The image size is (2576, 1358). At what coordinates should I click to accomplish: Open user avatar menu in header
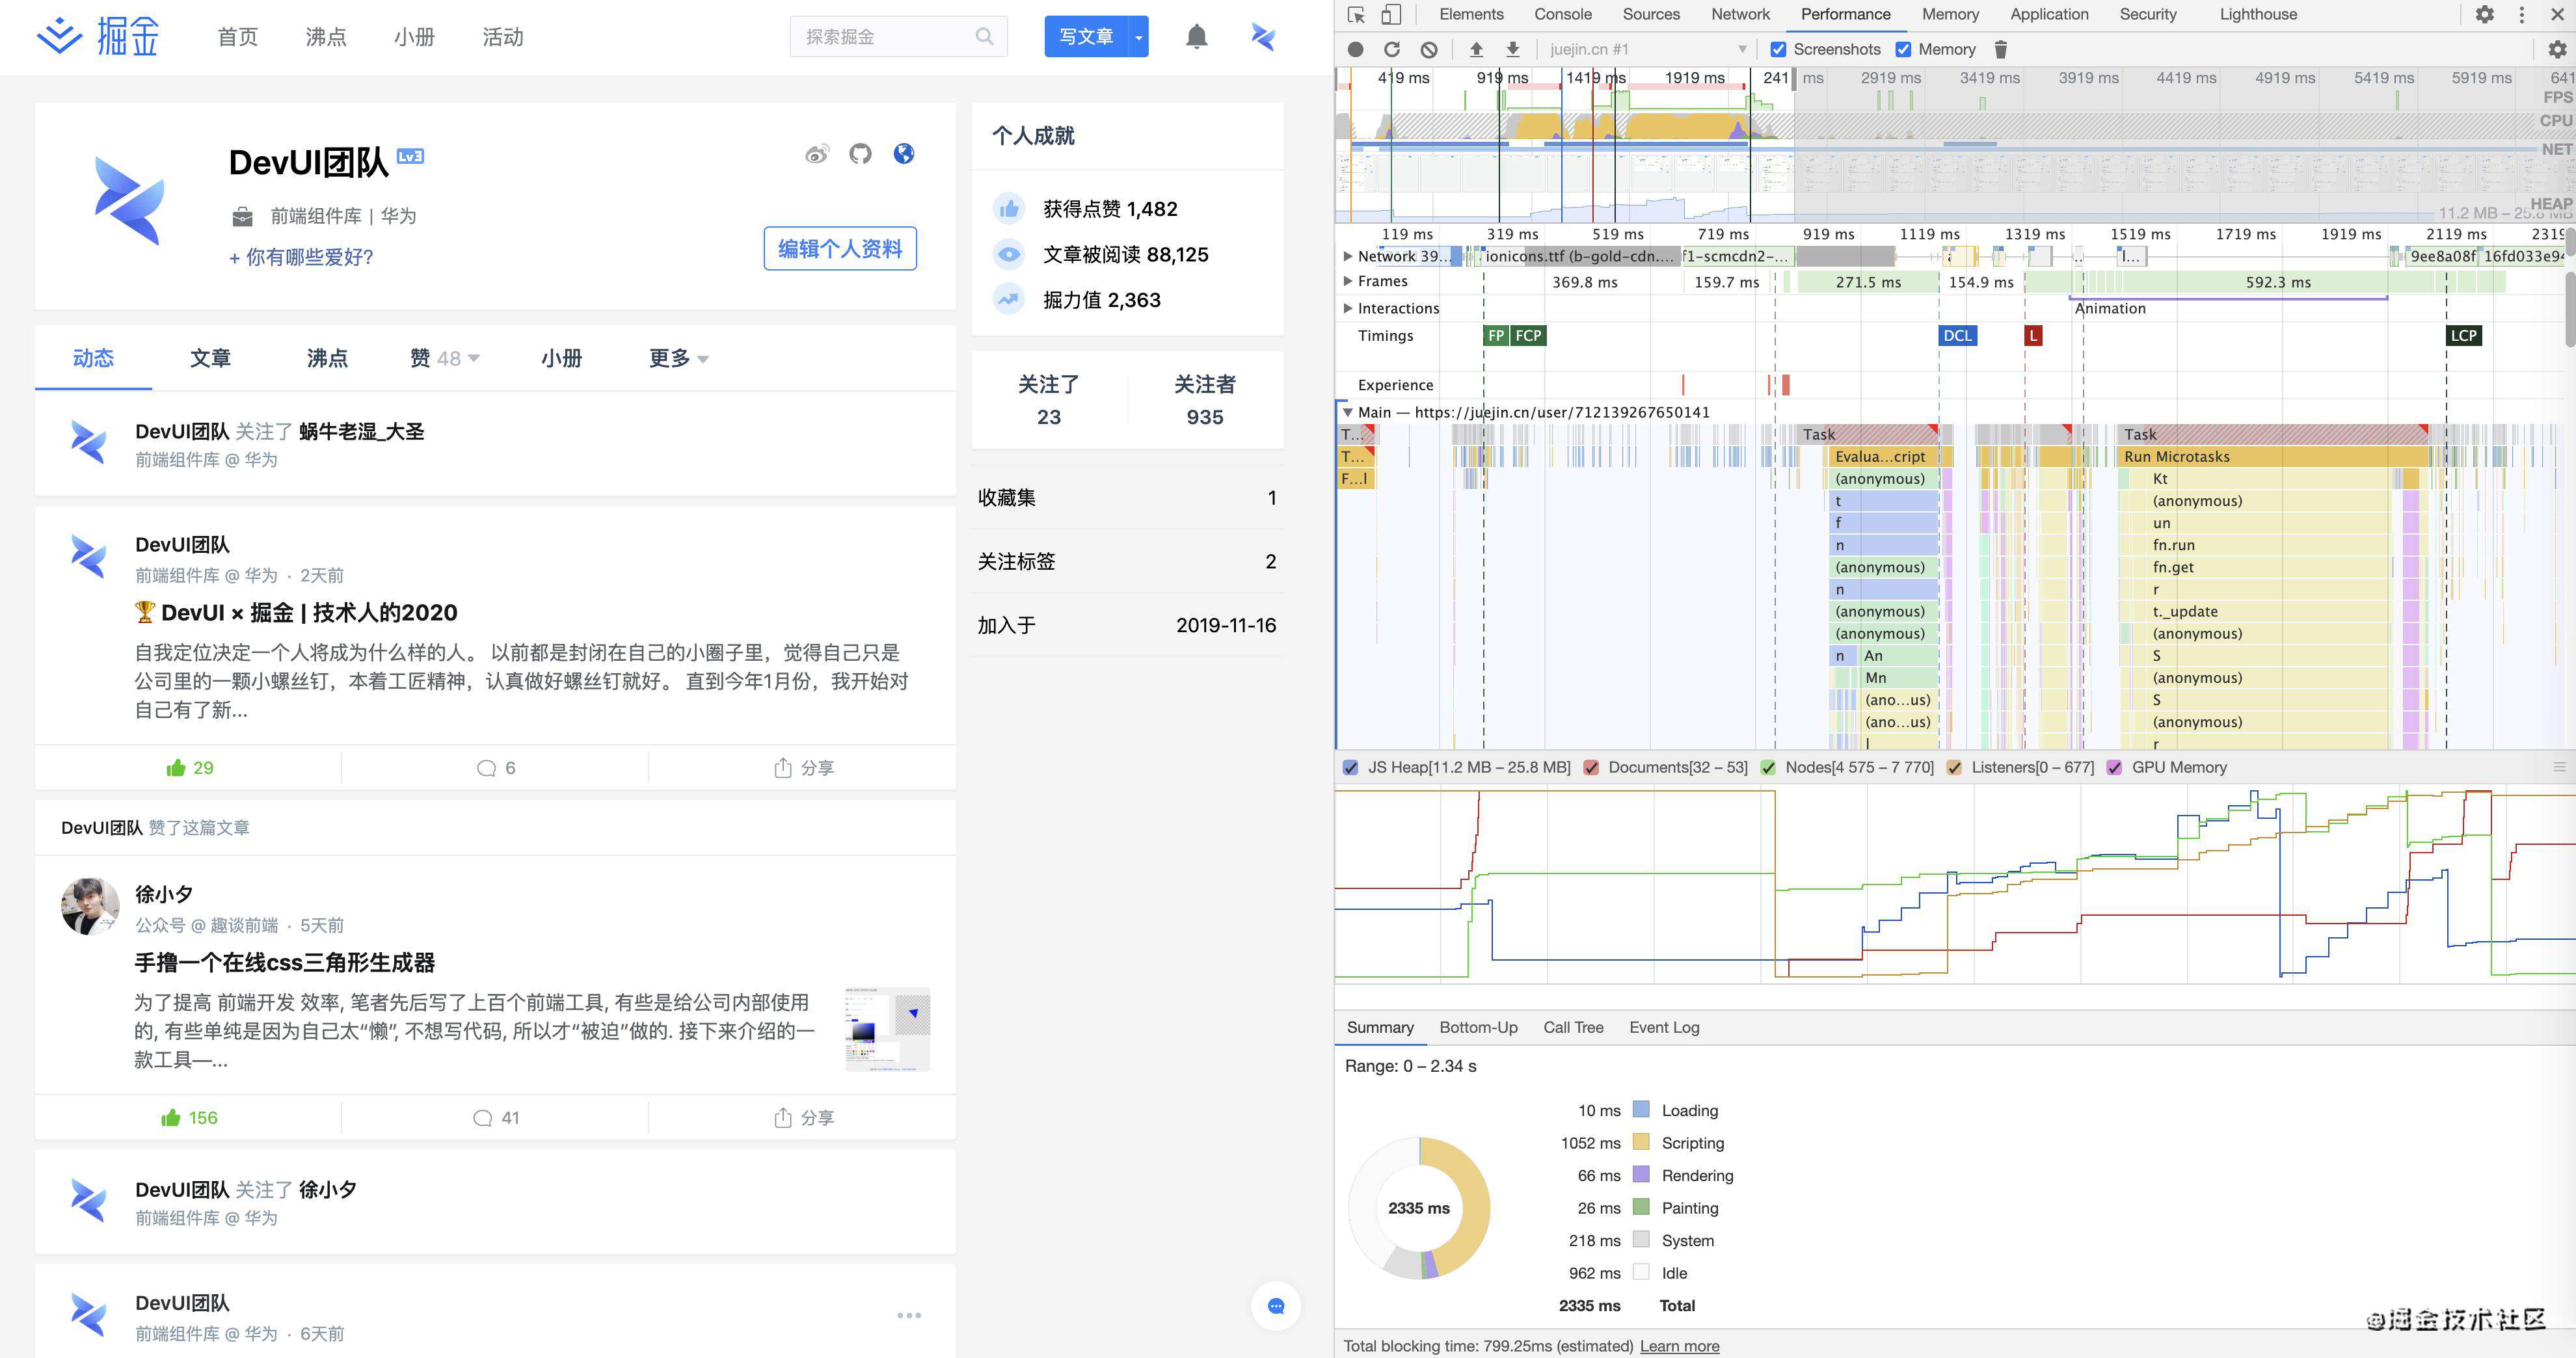(1263, 37)
